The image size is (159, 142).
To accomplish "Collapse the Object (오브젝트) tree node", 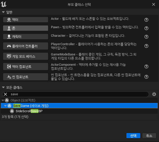I will (x=3, y=100).
